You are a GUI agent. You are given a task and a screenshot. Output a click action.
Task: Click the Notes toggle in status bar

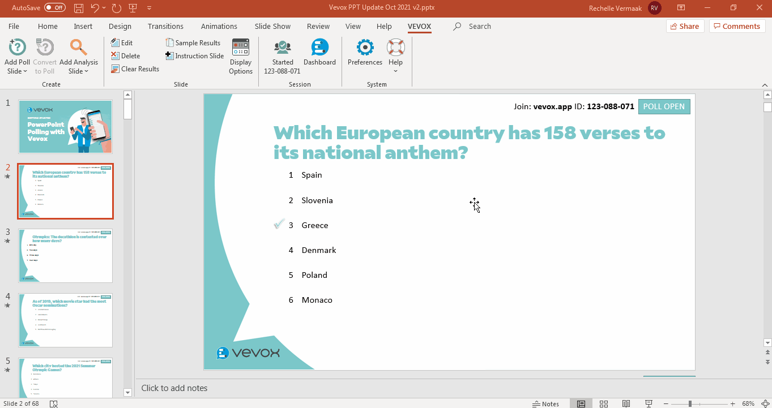tap(545, 403)
